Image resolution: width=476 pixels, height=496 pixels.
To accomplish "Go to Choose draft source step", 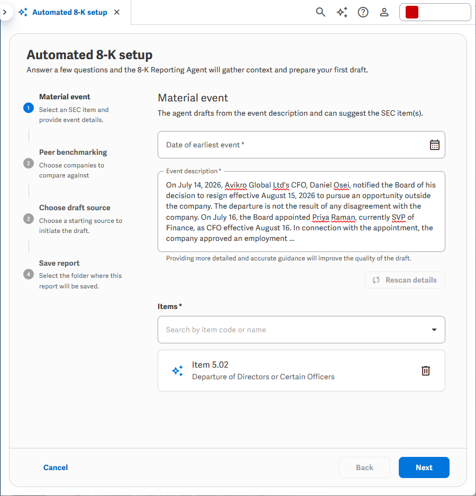I will [x=75, y=208].
